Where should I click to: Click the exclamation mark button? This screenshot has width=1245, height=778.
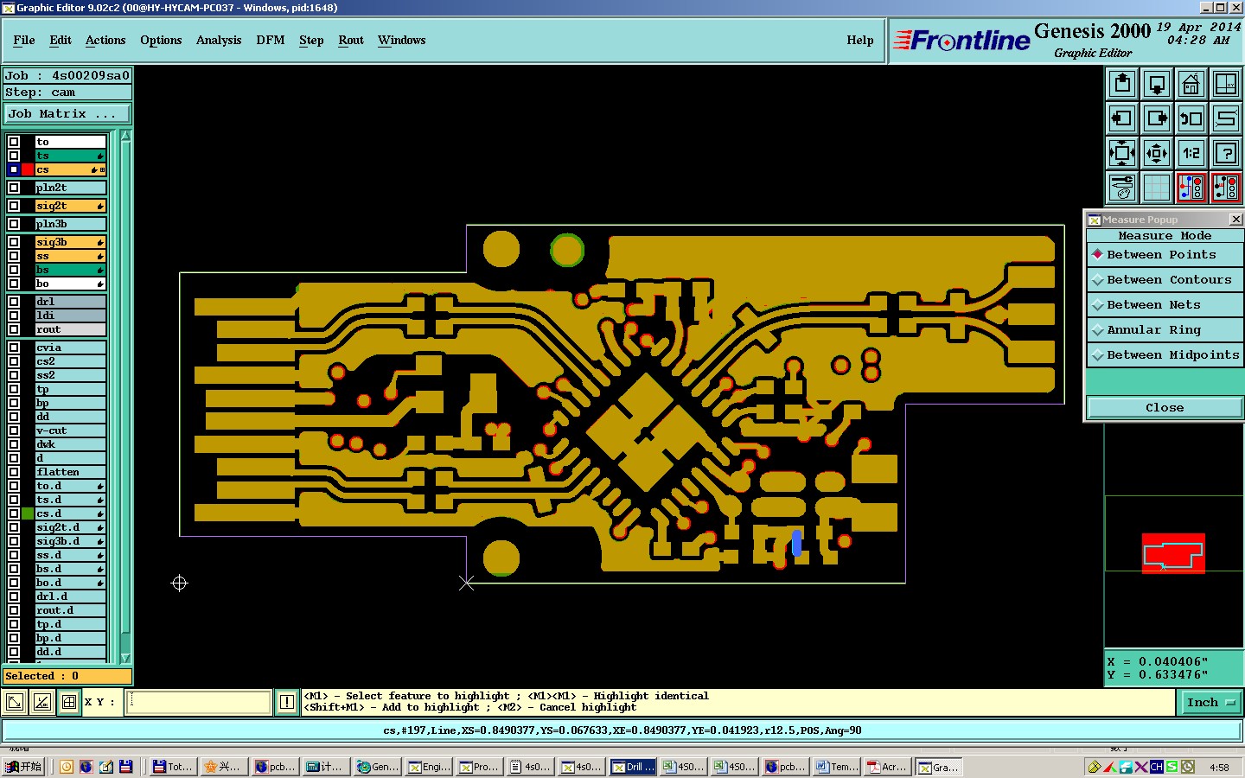point(287,702)
